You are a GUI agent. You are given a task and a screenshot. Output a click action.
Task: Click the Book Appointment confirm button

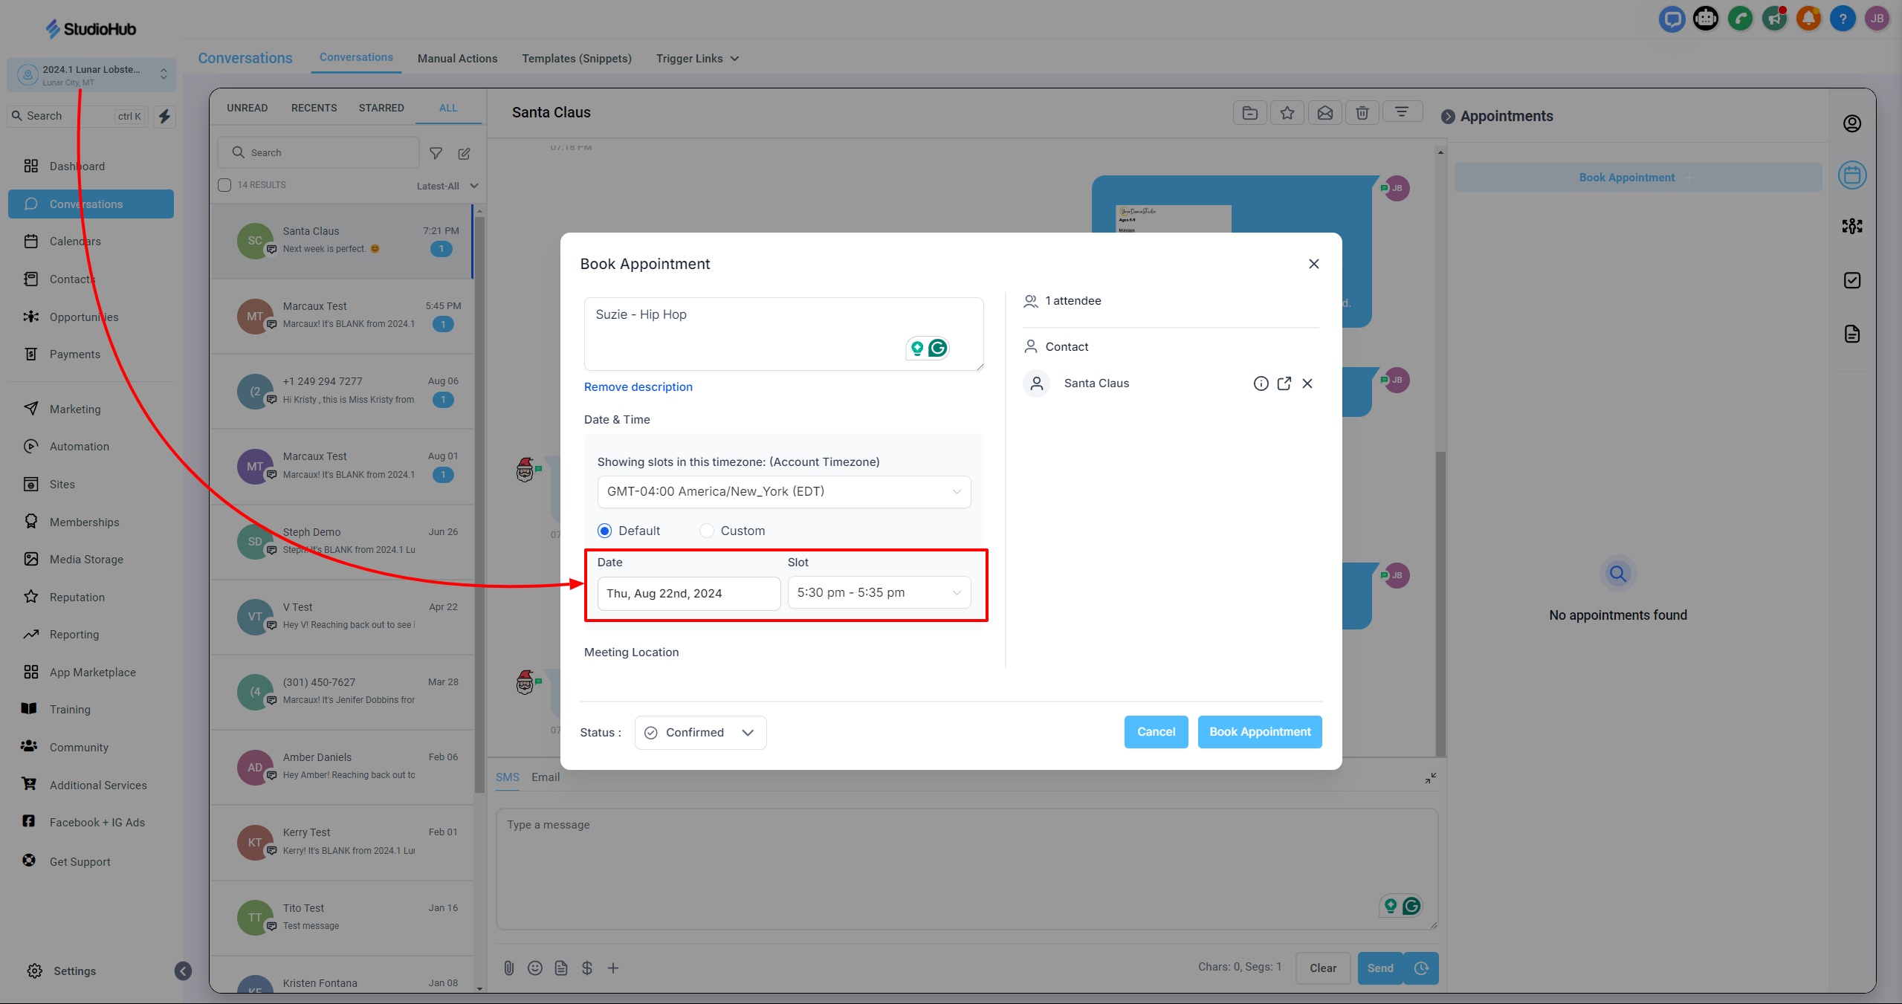(x=1259, y=732)
